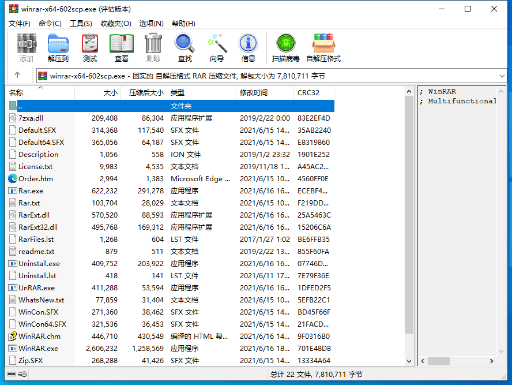Click the Delete (删除) trash icon
Image resolution: width=512 pixels, height=385 pixels.
pos(153,43)
